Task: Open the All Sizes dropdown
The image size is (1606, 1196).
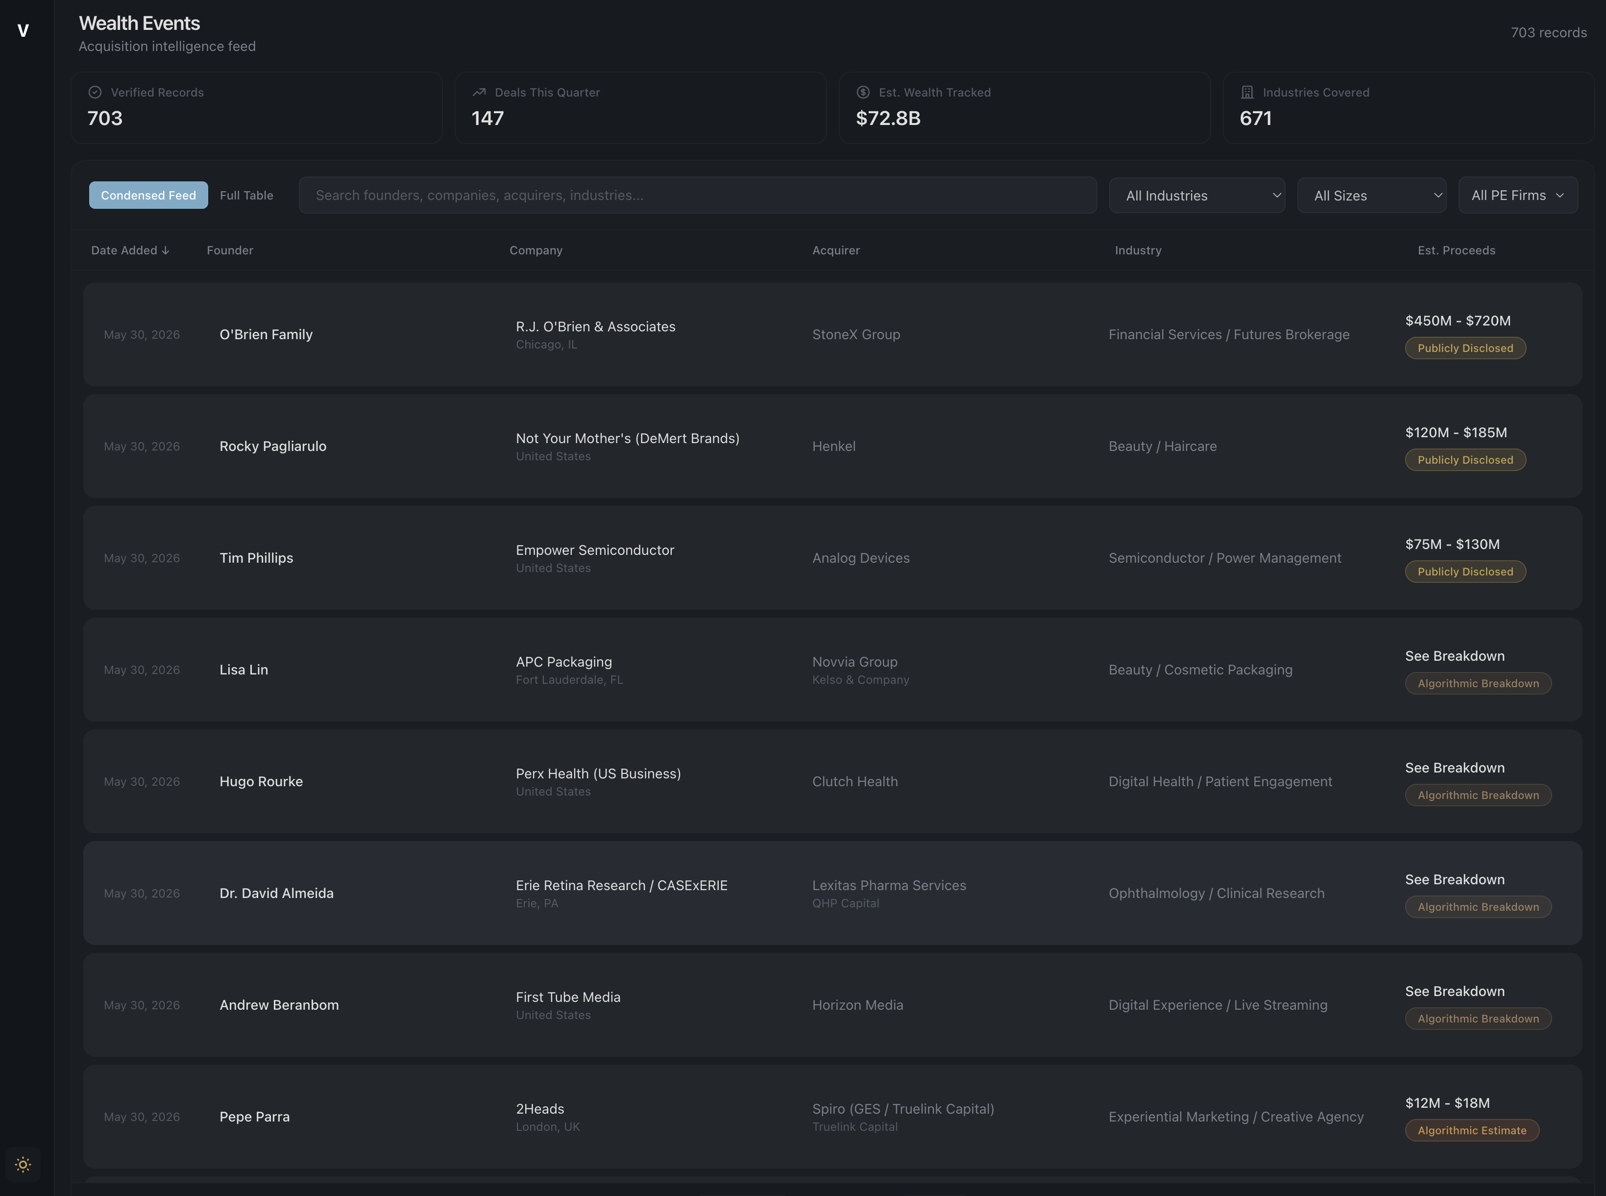Action: click(x=1372, y=196)
